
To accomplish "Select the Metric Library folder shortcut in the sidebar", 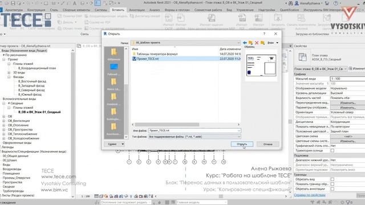I will [114, 84].
